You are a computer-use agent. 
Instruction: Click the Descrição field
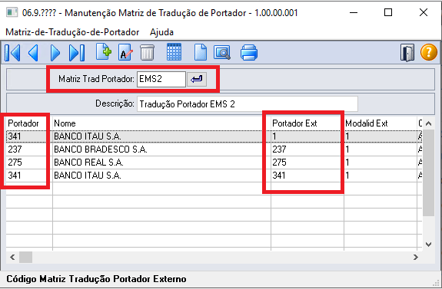pos(248,104)
